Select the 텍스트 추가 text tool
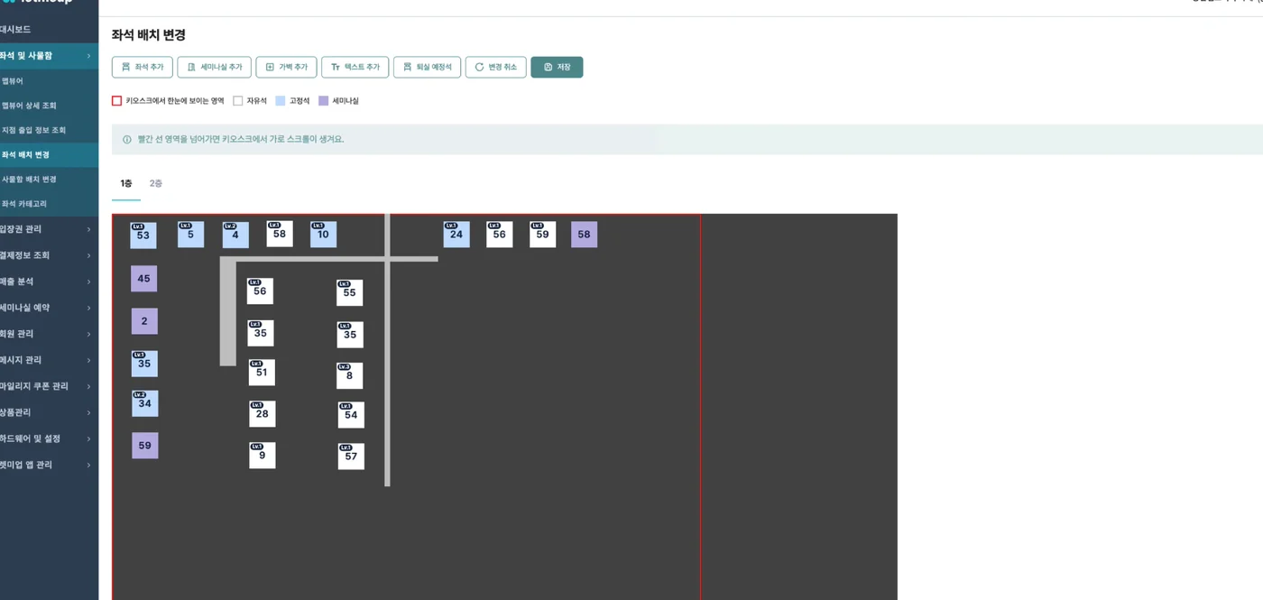1263x600 pixels. 355,68
